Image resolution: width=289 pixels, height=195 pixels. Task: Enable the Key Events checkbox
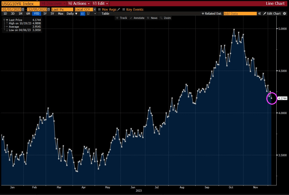click(x=124, y=10)
